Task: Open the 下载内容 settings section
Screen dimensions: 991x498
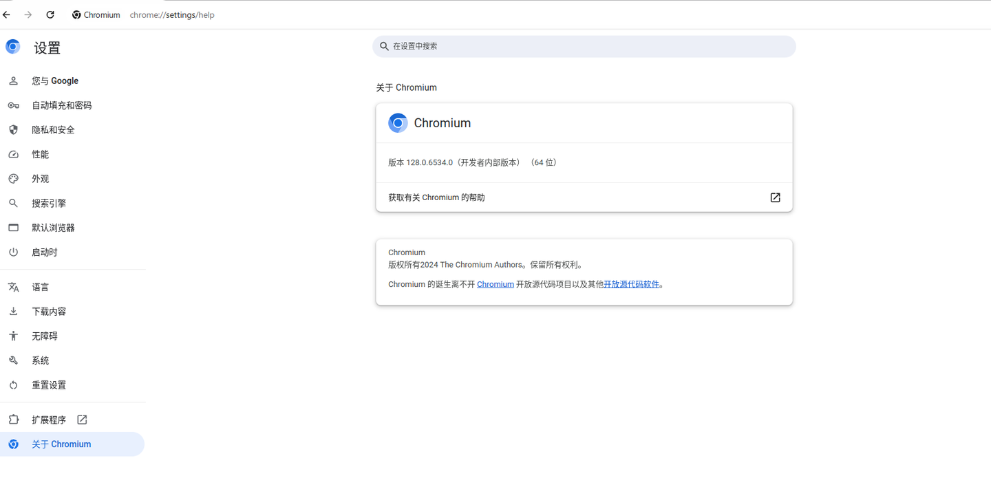Action: (48, 311)
